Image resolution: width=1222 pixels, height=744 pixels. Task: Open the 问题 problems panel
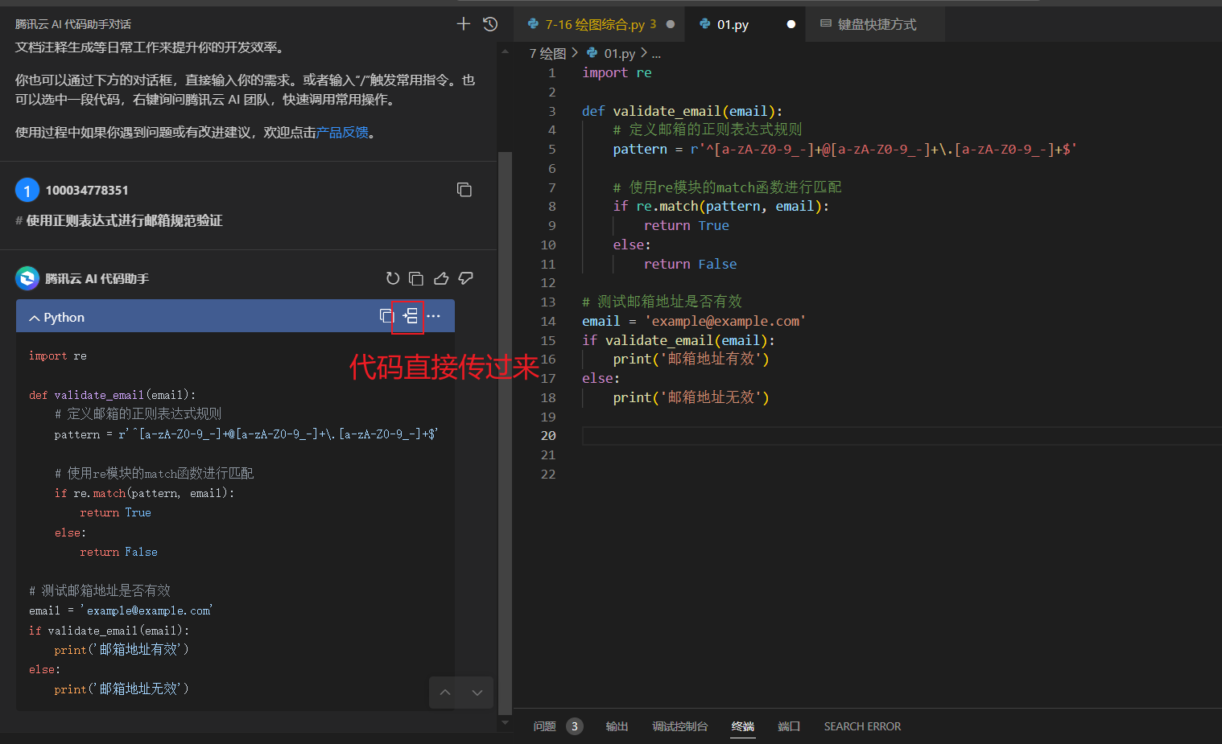[x=544, y=726]
